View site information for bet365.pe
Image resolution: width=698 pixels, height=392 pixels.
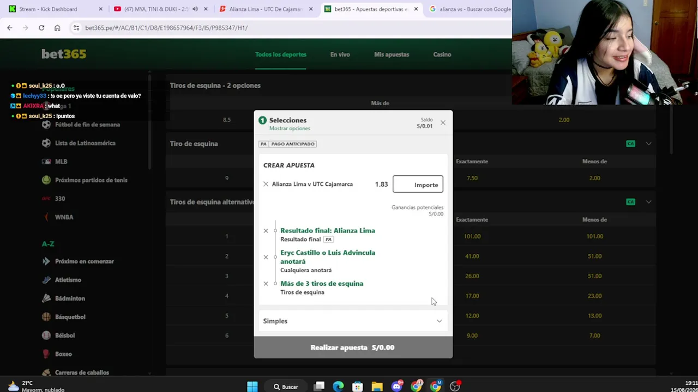click(76, 28)
